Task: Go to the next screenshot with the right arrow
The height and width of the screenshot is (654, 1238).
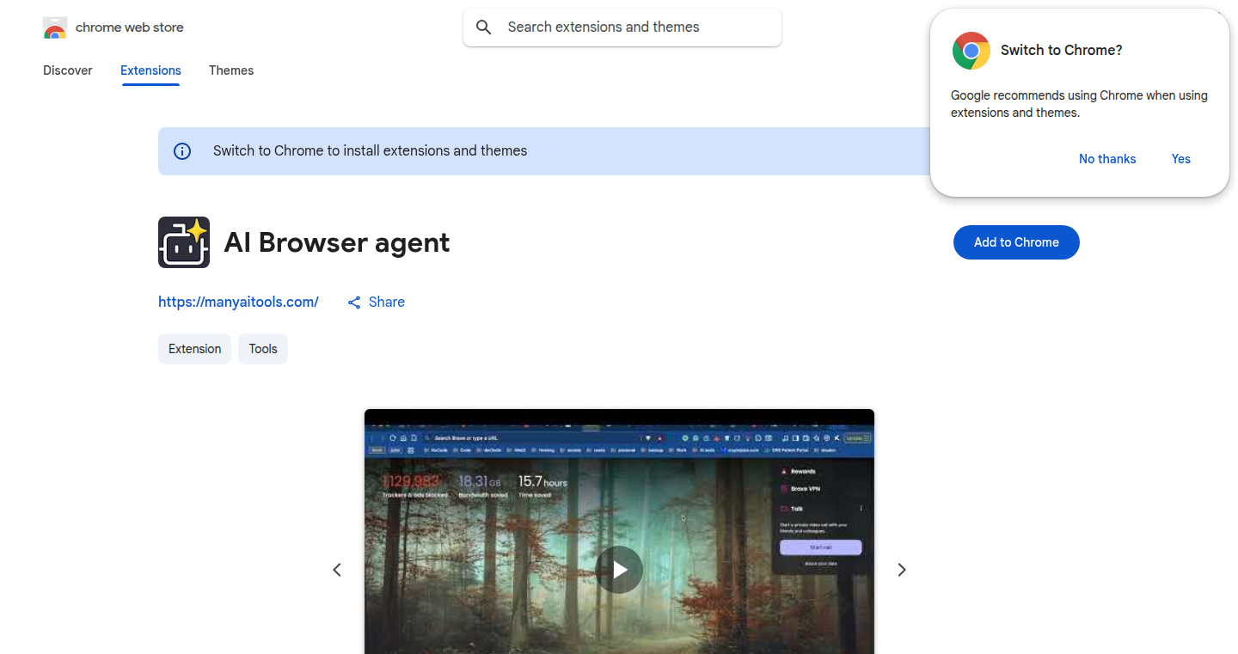Action: point(902,570)
